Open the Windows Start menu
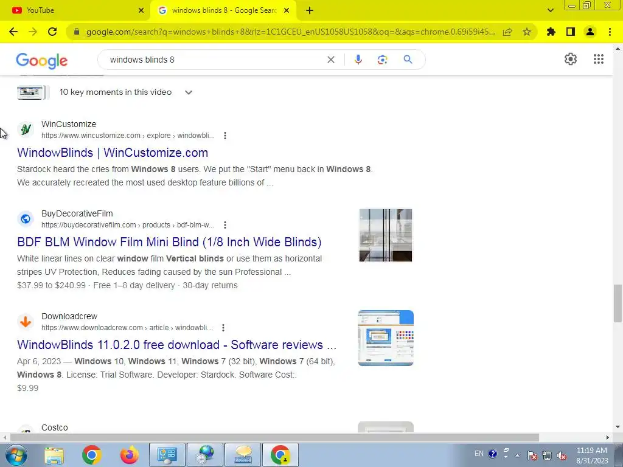The height and width of the screenshot is (467, 623). 16,455
